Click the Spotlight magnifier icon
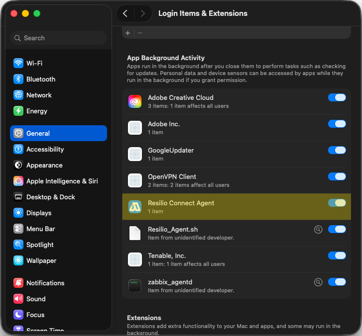 [18, 245]
